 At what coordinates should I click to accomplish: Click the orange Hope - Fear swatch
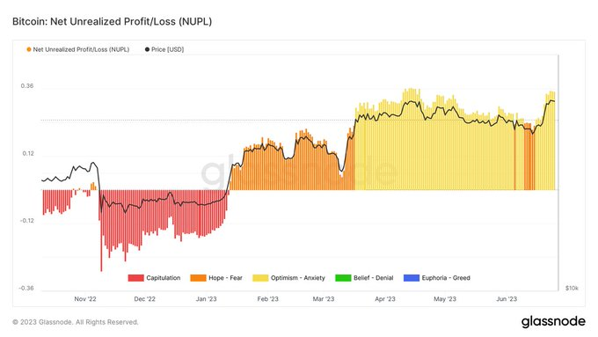click(x=198, y=278)
